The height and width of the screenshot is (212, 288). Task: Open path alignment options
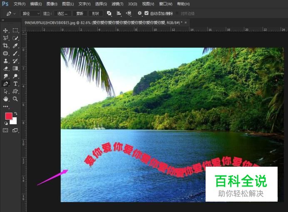119,13
